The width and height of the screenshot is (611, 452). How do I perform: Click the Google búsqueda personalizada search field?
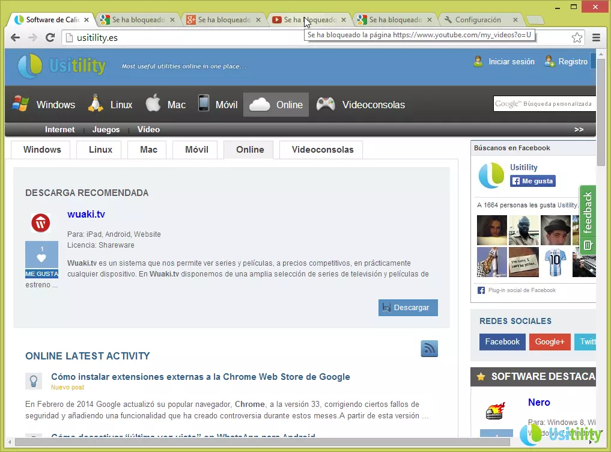click(544, 104)
